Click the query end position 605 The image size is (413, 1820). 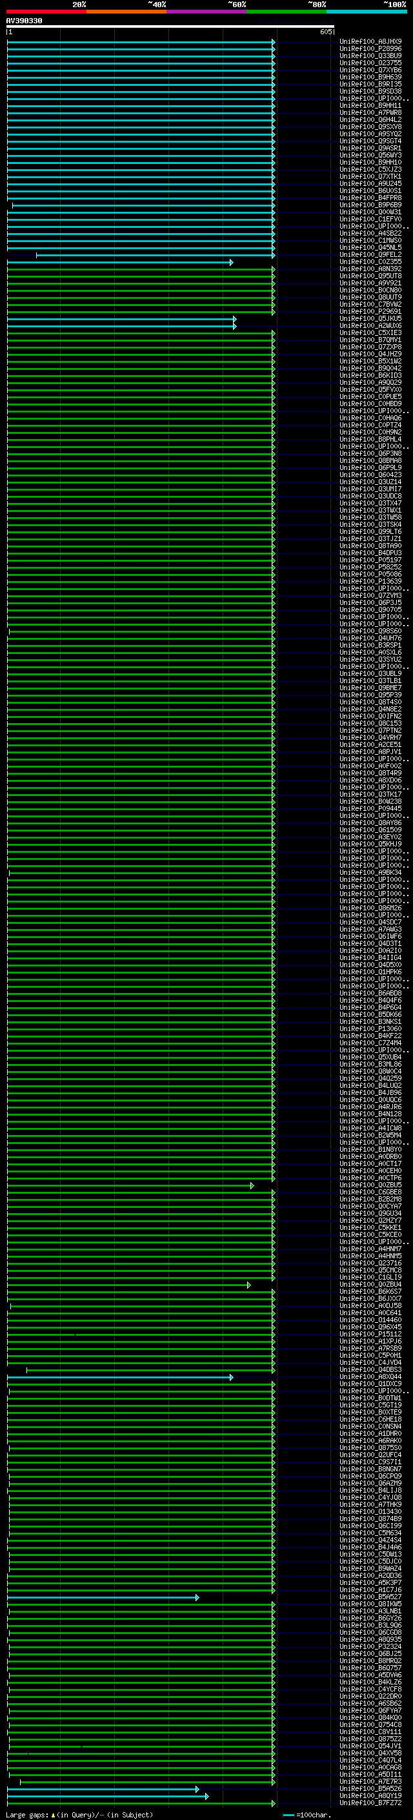326,32
